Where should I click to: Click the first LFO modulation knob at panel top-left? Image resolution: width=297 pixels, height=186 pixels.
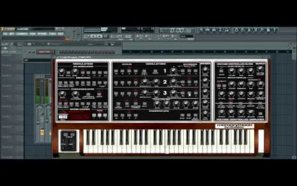coord(62,71)
